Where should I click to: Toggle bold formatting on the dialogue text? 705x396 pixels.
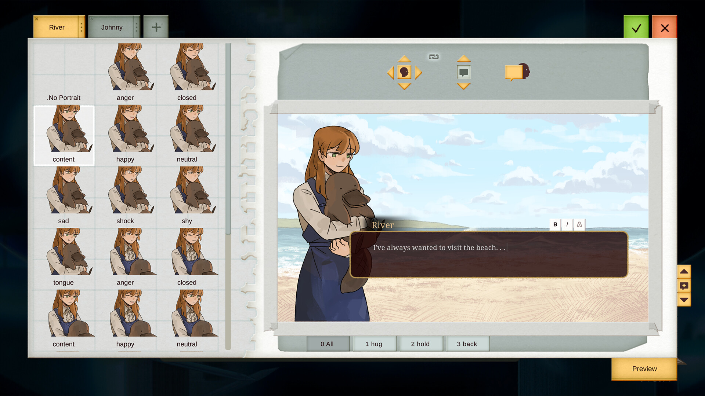point(554,224)
